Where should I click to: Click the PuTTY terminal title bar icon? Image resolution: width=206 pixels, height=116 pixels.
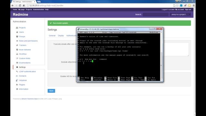tap(79, 29)
